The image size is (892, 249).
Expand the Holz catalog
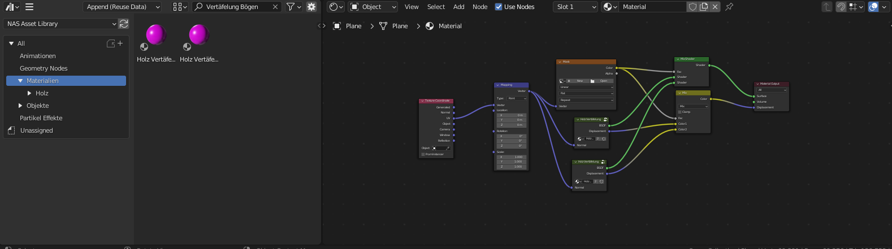click(x=29, y=93)
